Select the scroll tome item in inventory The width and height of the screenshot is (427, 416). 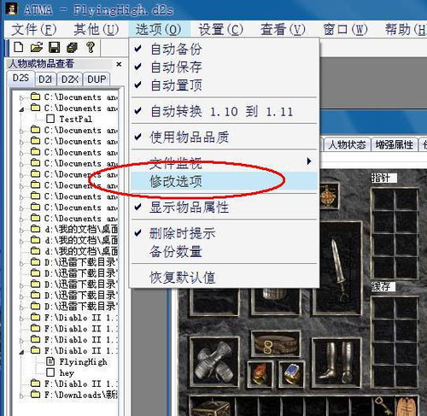[407, 407]
